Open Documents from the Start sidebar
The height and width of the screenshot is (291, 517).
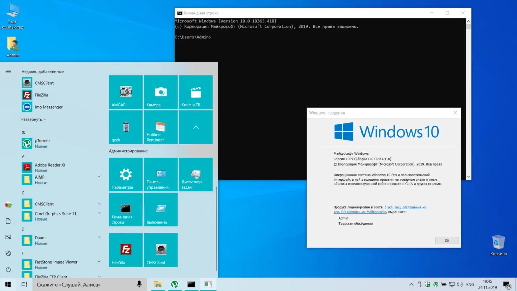pyautogui.click(x=8, y=221)
